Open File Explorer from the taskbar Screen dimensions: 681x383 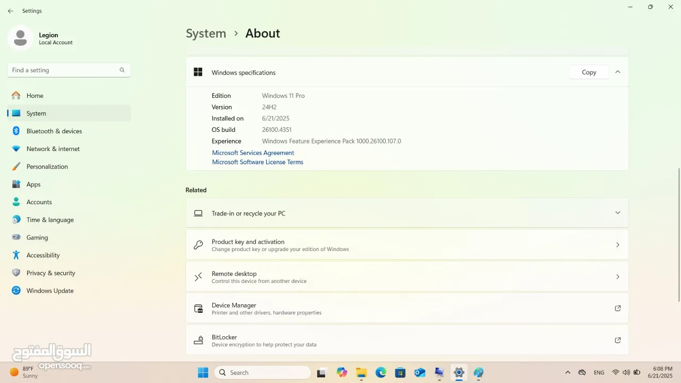pyautogui.click(x=361, y=372)
